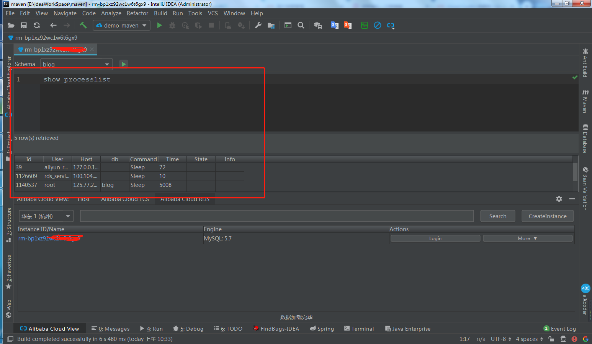Sort results by the Command column header
Viewport: 592px width, 344px height.
coord(144,159)
